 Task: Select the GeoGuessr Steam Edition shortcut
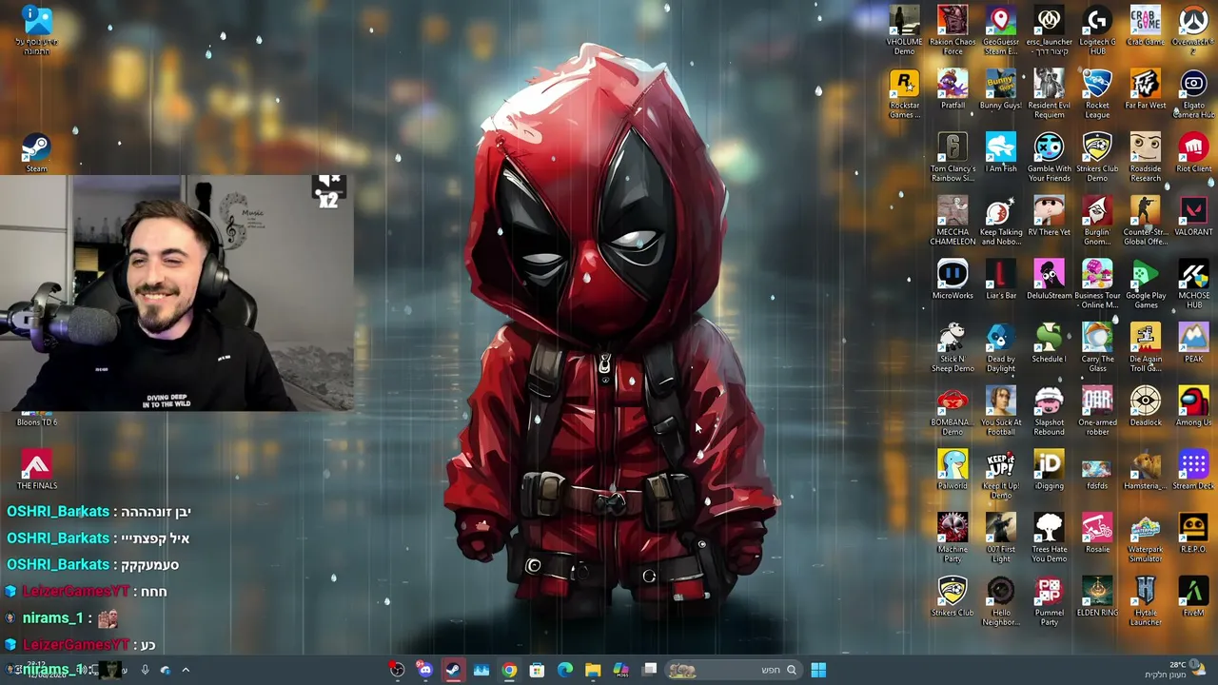1000,29
